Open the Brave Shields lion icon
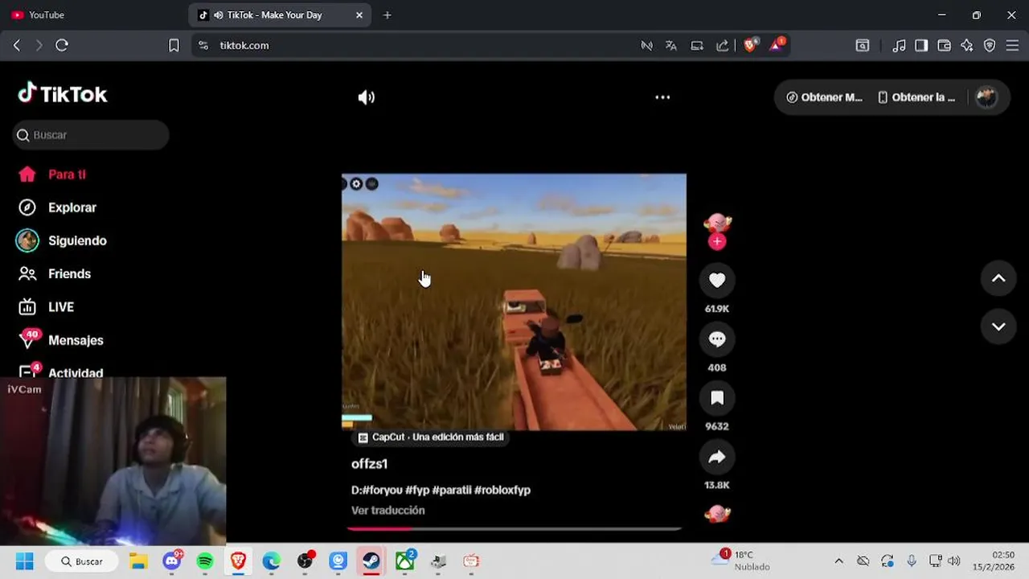Viewport: 1029px width, 579px height. tap(750, 45)
